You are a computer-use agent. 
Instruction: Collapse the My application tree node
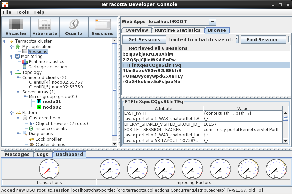point(11,46)
